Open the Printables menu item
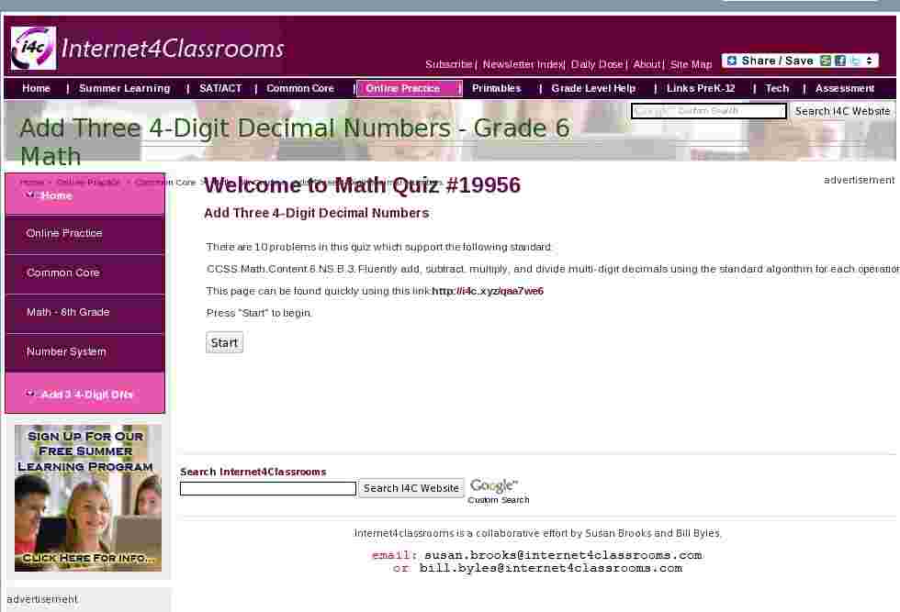The height and width of the screenshot is (612, 900). (x=497, y=88)
